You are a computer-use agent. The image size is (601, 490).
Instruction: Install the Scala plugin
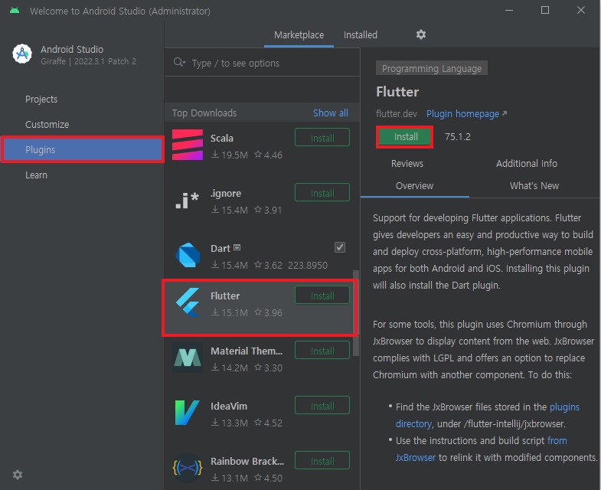pos(322,138)
